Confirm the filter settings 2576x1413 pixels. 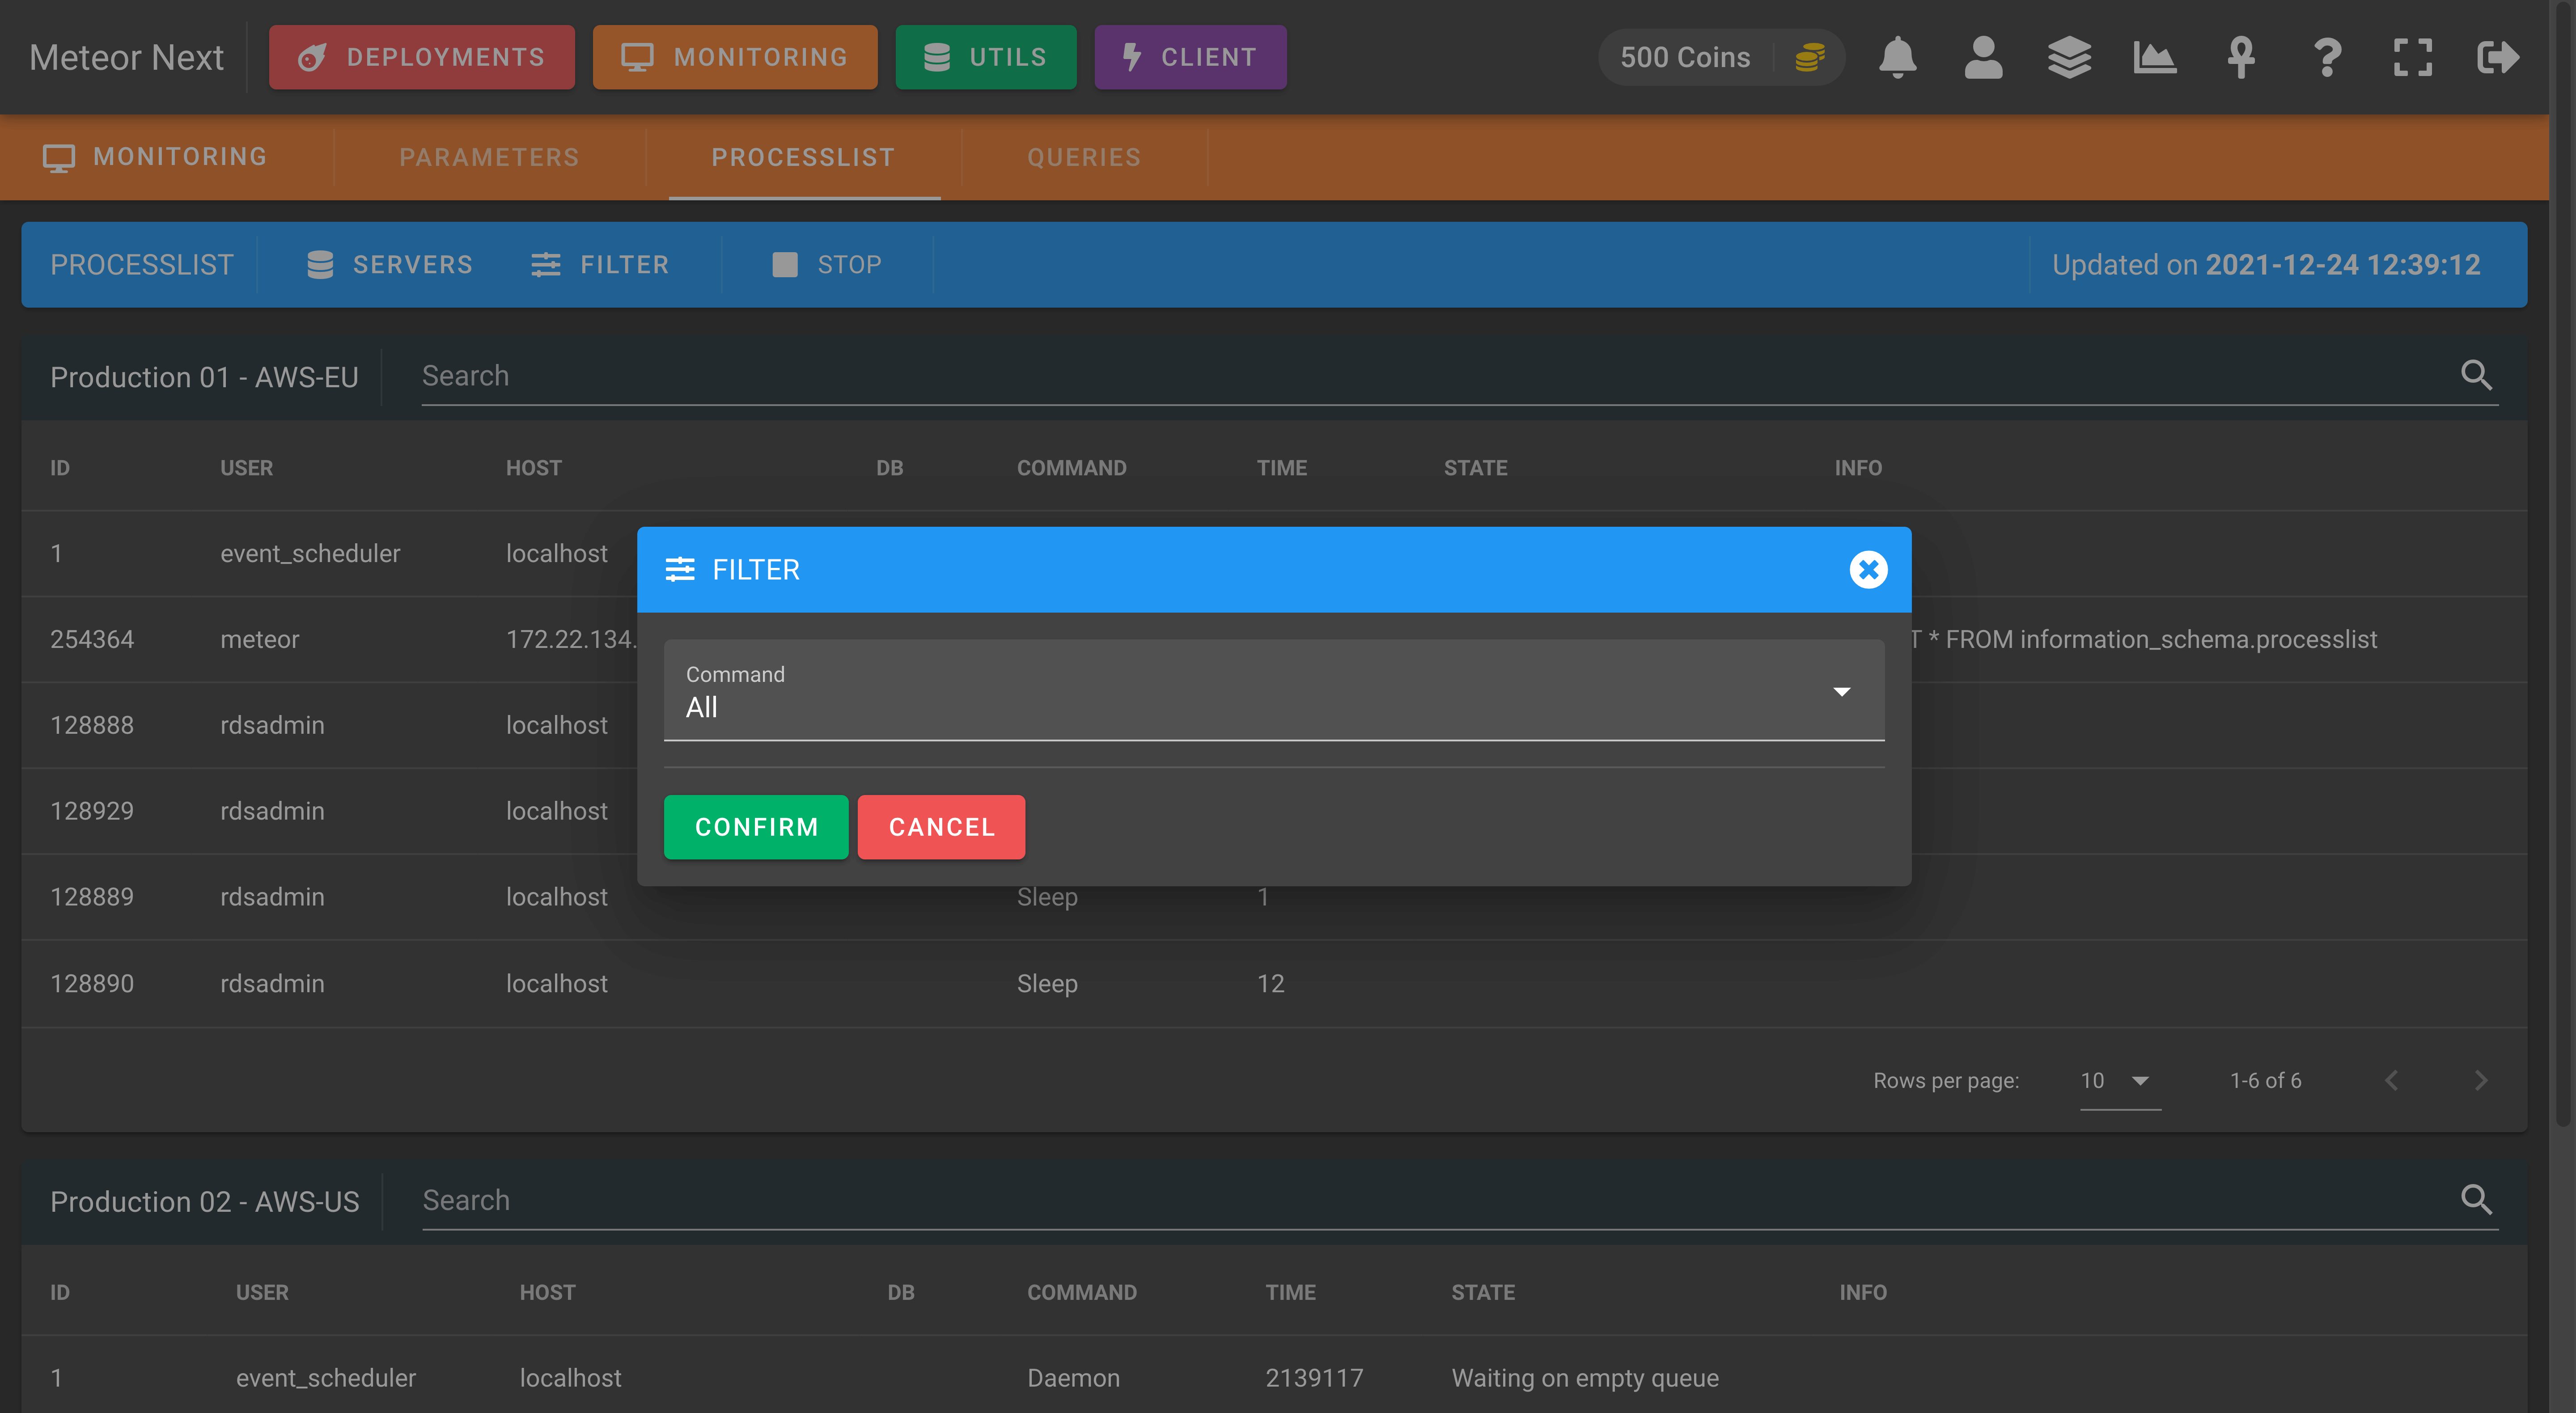coord(756,827)
